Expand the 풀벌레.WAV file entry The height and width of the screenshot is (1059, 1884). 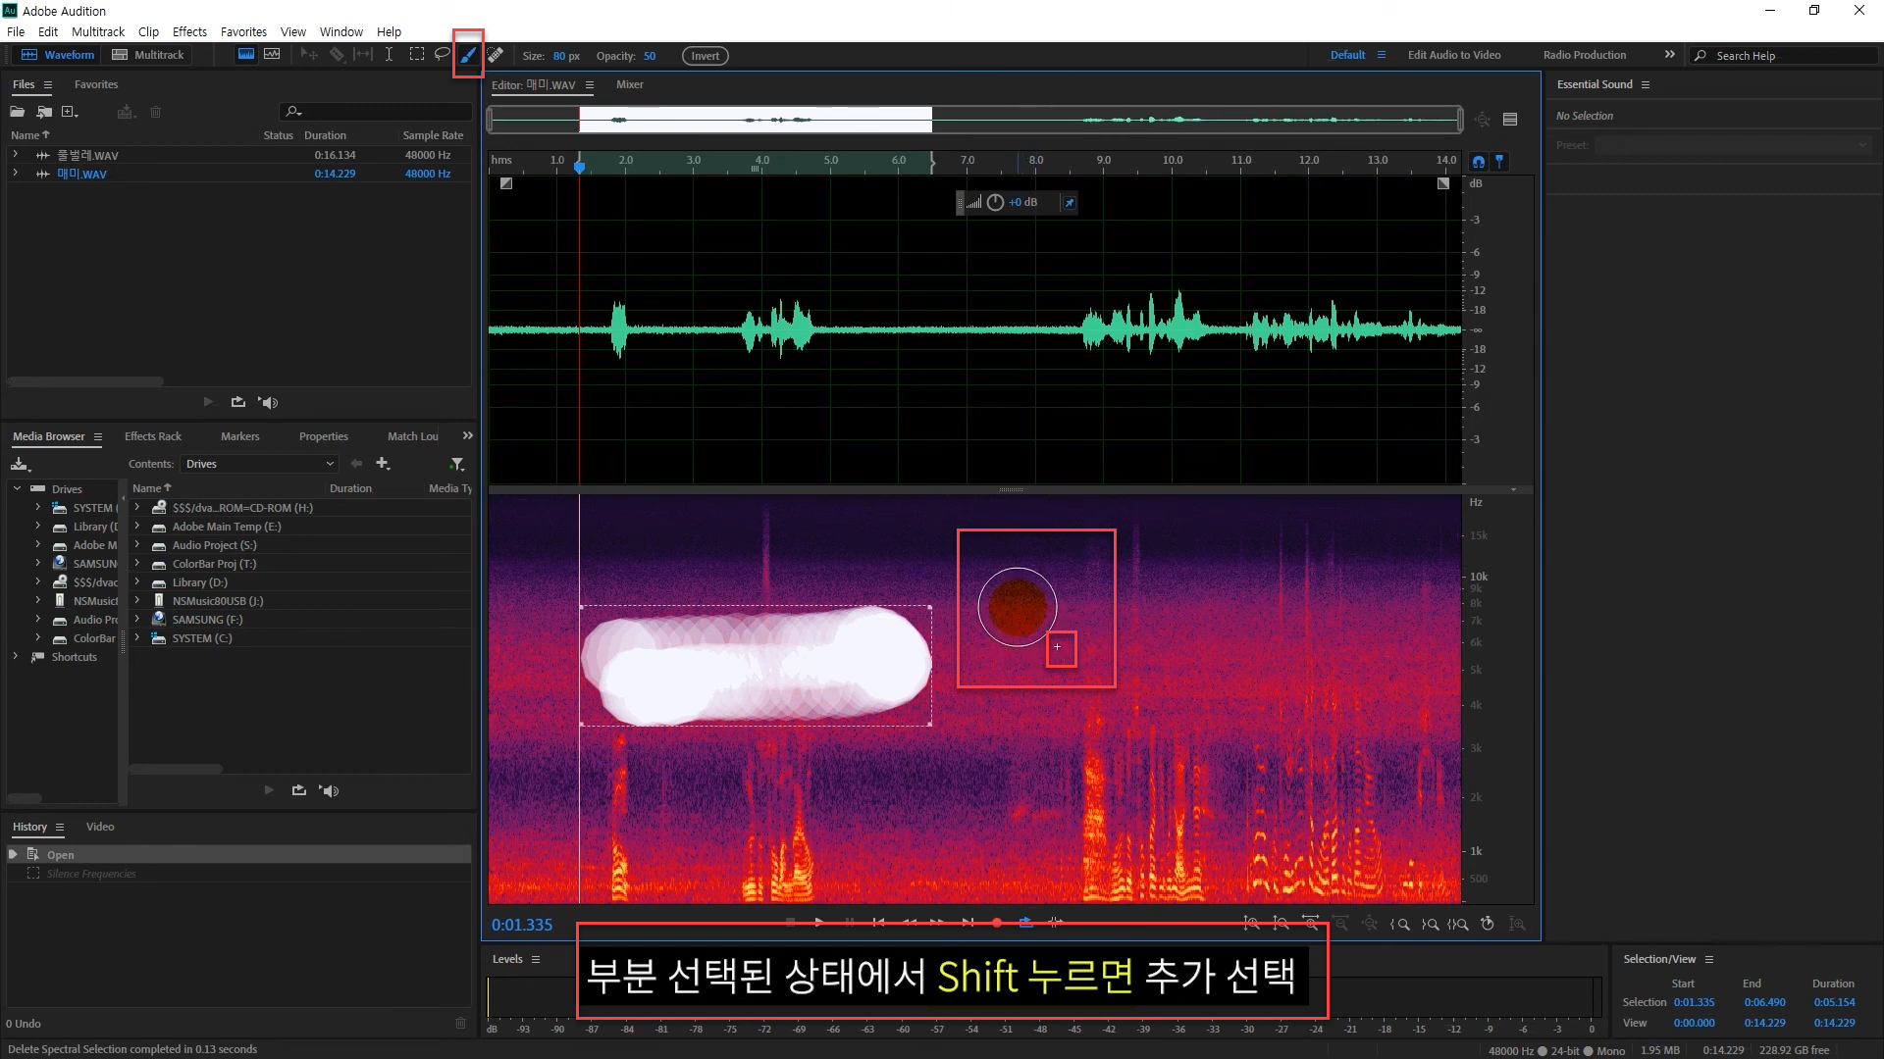coord(16,155)
